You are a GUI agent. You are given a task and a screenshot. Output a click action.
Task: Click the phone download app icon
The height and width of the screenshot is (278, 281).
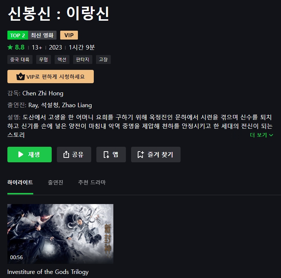click(x=106, y=155)
